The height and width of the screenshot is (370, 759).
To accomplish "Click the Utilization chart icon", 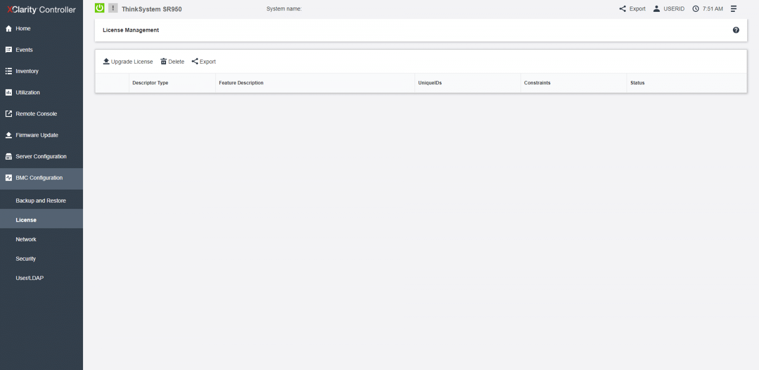I will (9, 92).
